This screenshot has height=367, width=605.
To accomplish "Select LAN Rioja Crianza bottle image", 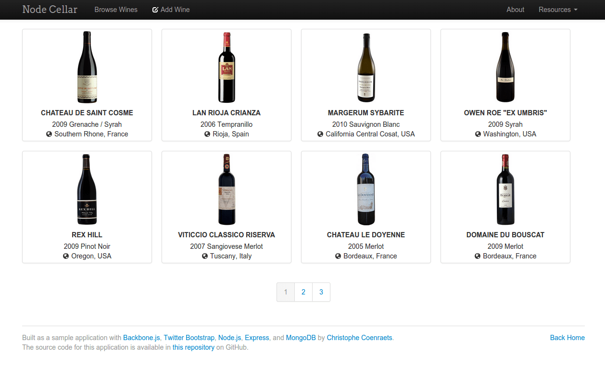I will 227,67.
